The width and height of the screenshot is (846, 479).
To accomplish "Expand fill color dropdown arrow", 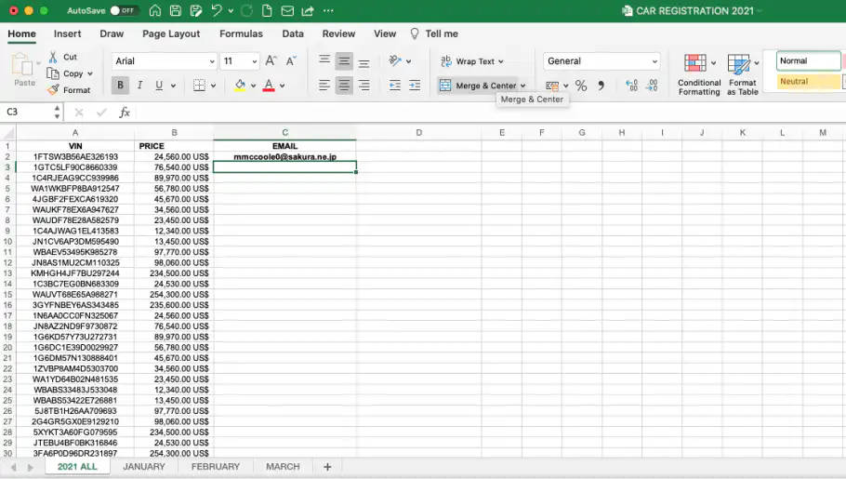I will pos(254,86).
